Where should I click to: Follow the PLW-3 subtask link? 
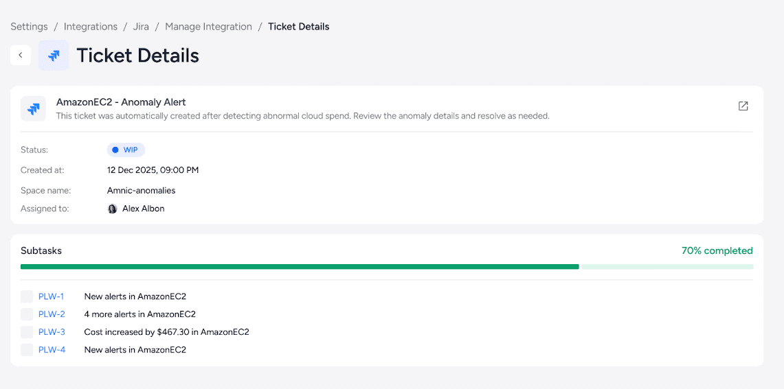point(52,332)
